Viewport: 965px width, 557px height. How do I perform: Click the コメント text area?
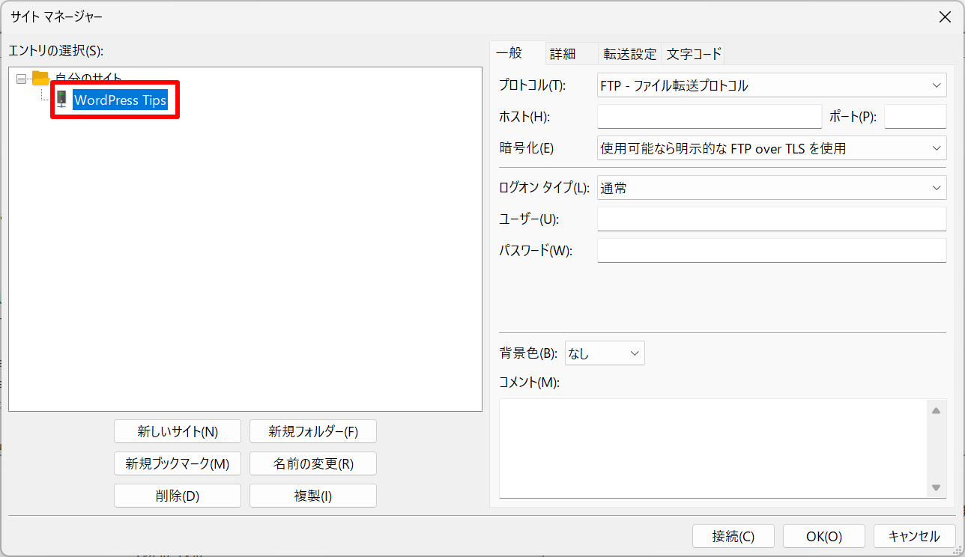pos(713,448)
